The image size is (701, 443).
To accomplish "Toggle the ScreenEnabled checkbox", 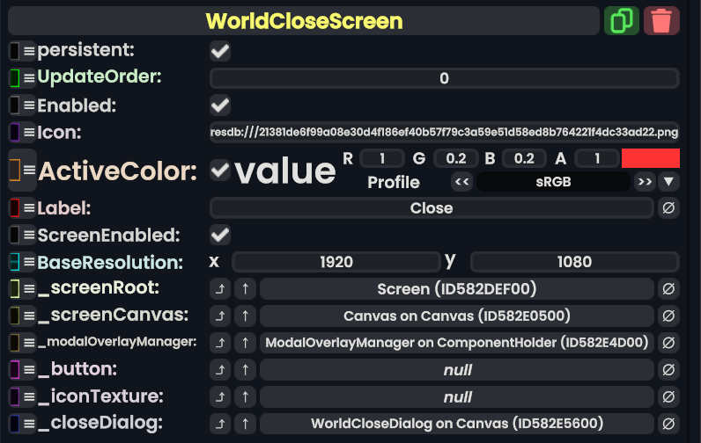I will (x=220, y=235).
